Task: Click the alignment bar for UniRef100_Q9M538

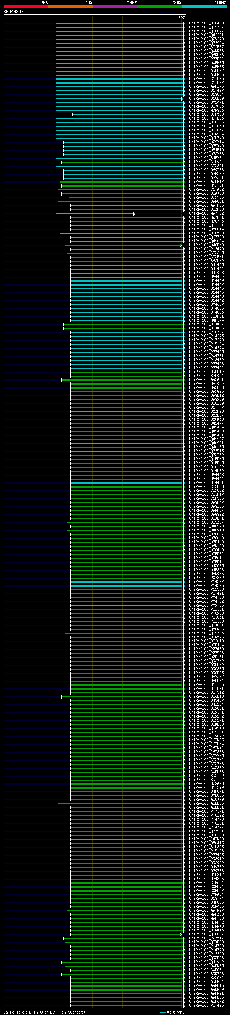Action: (129, 114)
